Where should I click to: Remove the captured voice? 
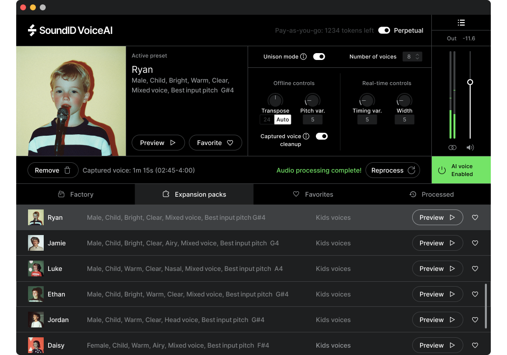click(x=53, y=170)
